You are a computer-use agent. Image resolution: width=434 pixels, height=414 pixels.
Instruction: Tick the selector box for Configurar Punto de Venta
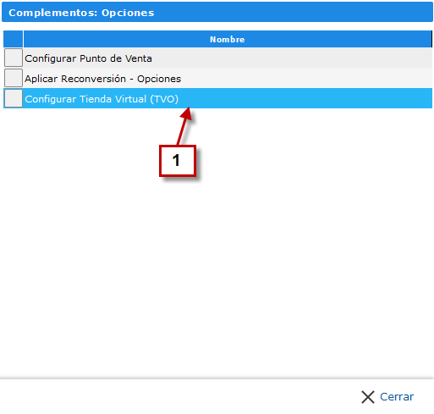click(x=14, y=58)
